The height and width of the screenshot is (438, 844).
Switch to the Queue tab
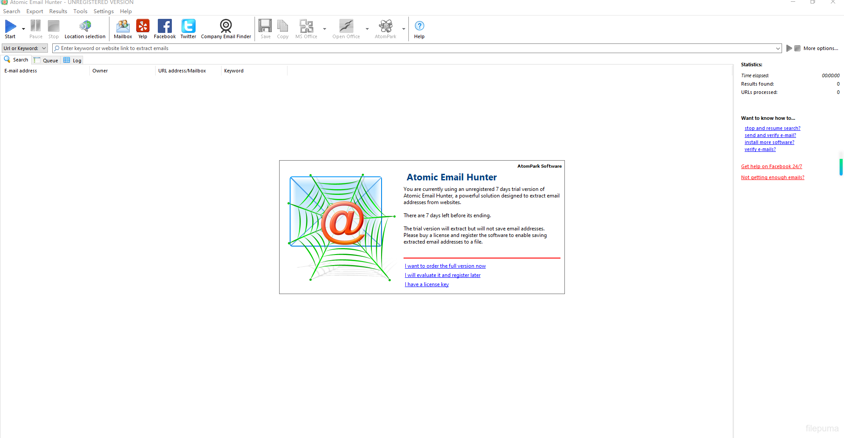(x=47, y=60)
